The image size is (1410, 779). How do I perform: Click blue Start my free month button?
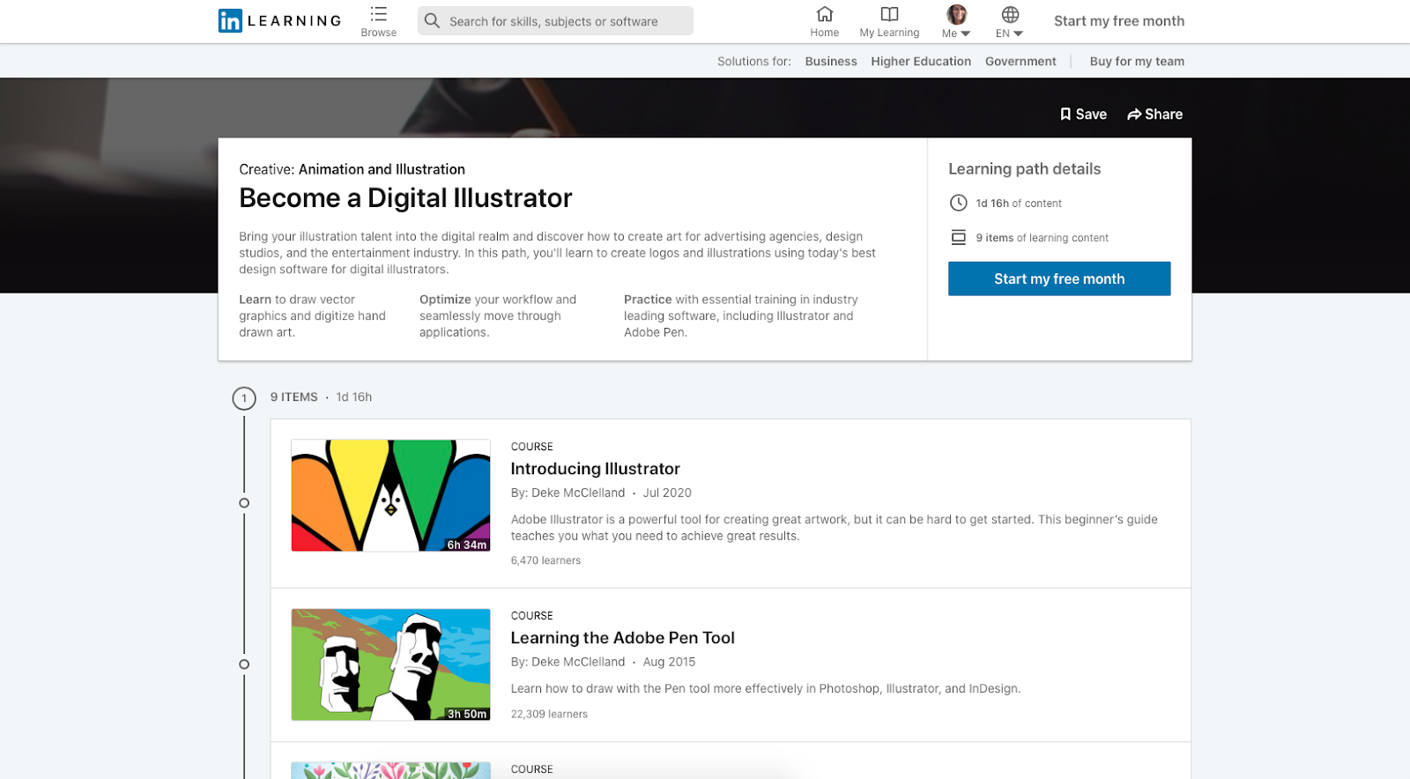(x=1059, y=278)
